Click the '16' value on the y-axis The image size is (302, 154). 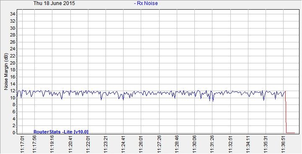[13, 77]
